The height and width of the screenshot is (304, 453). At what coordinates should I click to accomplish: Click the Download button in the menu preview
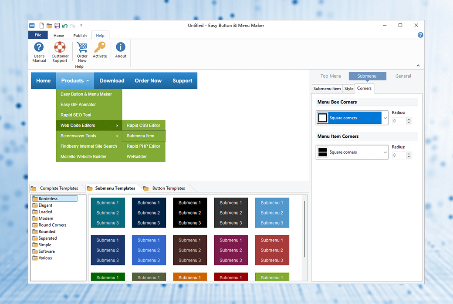coord(112,81)
